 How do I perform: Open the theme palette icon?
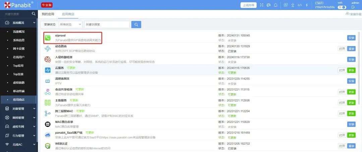(x=268, y=5)
